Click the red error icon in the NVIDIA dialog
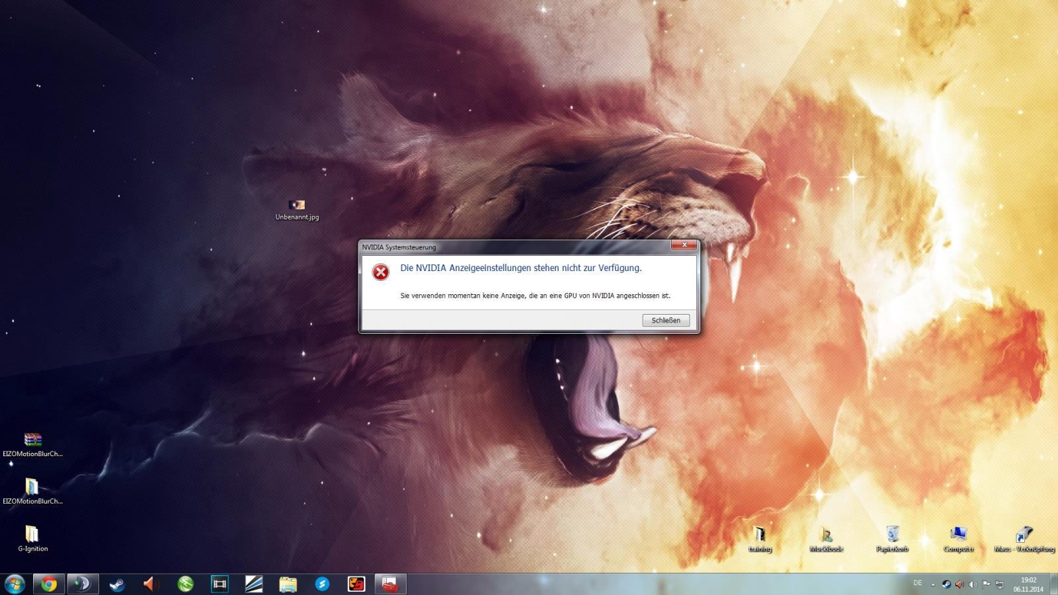The image size is (1058, 595). [381, 272]
